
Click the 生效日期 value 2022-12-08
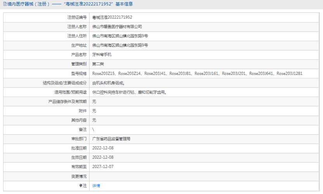click(x=103, y=157)
